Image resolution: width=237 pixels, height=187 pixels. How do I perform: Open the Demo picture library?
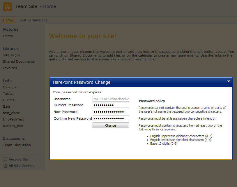click(x=8, y=36)
